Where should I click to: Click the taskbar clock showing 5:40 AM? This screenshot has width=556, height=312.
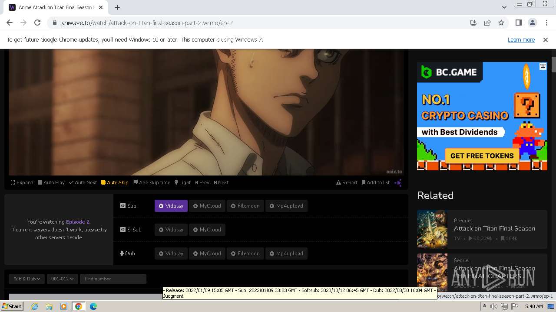point(534,306)
